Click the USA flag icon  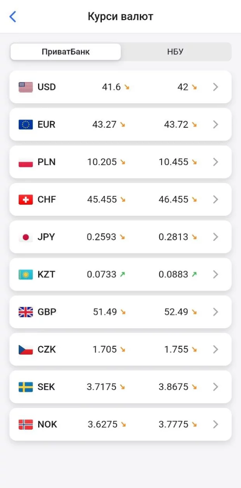26,87
